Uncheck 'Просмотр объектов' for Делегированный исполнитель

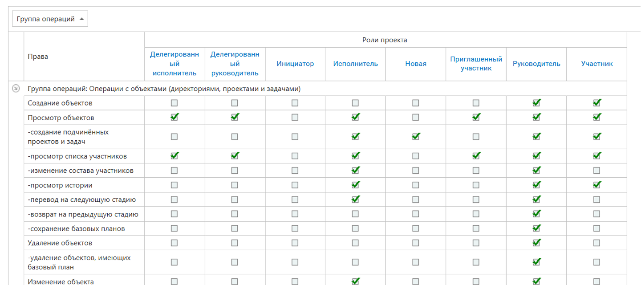(174, 117)
